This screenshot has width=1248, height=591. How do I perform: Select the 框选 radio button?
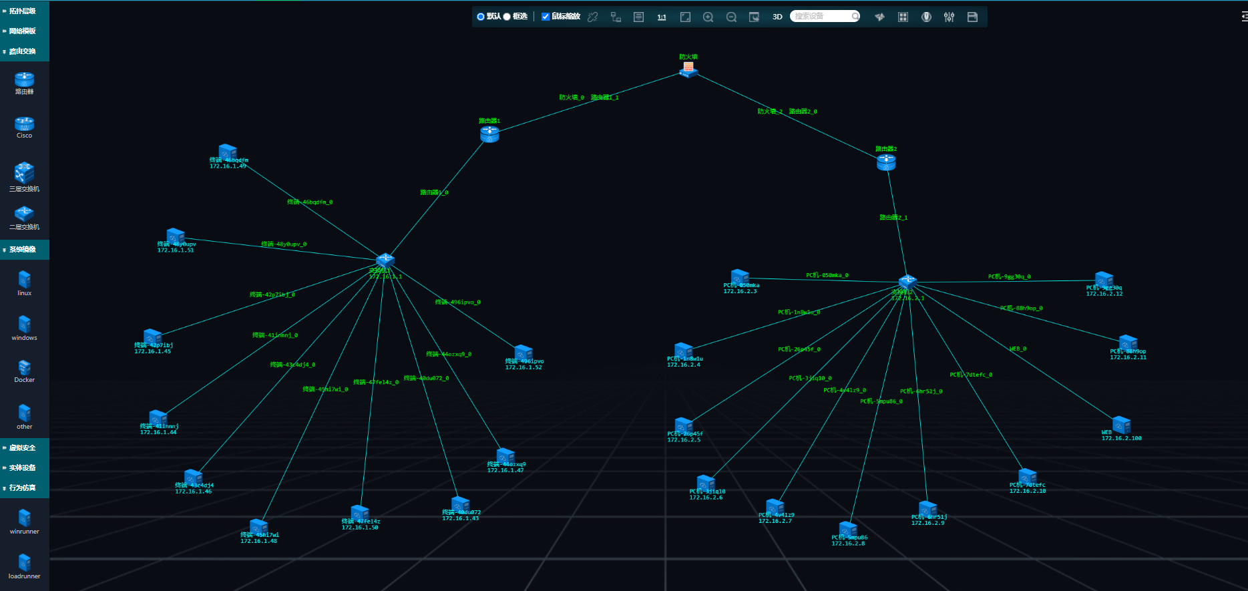[x=507, y=17]
